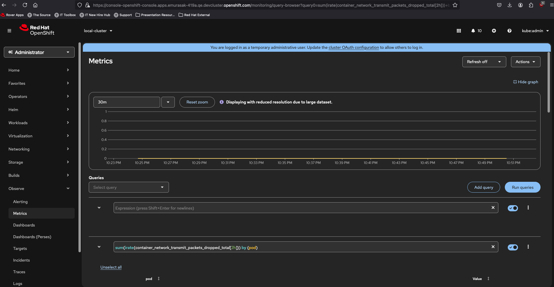The image size is (554, 287).
Task: Click the Run queries button
Action: pos(523,187)
